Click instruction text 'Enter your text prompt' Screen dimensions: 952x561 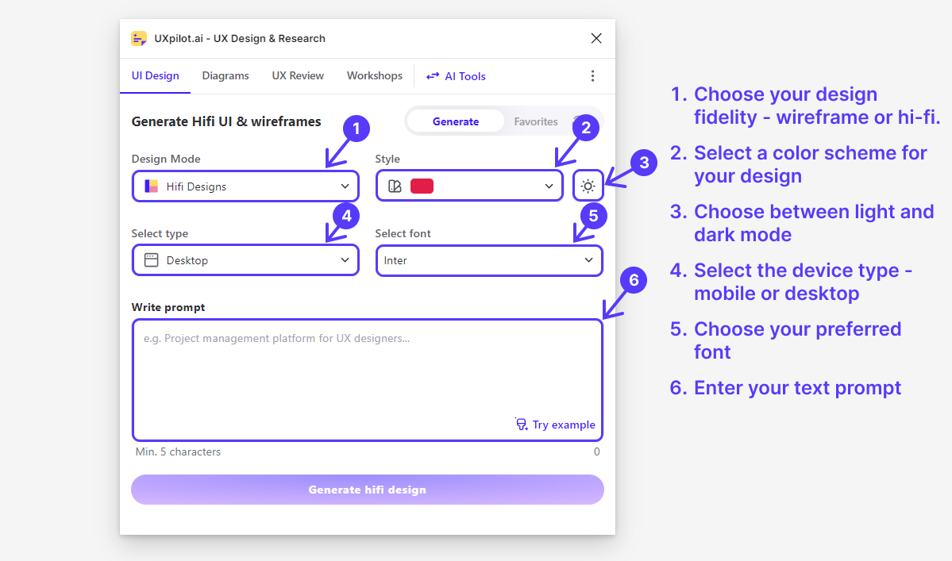coord(797,388)
